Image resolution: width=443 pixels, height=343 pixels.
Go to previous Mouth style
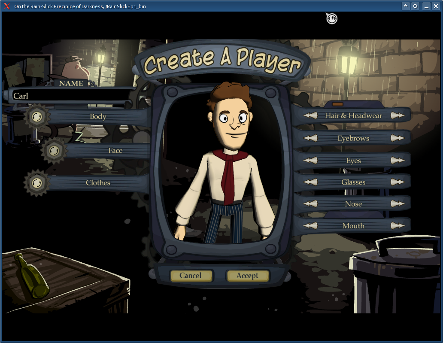pos(310,226)
